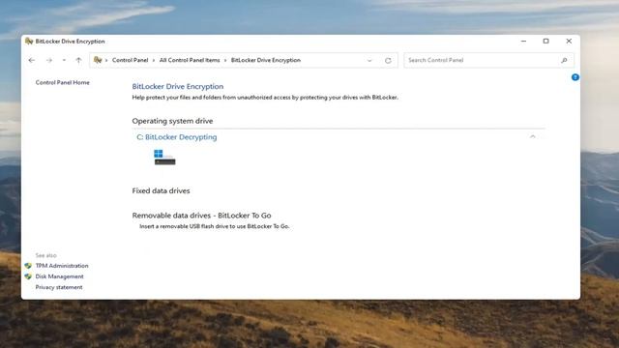Open help with the blue question icon
Viewport: 619px width, 348px height.
(575, 77)
